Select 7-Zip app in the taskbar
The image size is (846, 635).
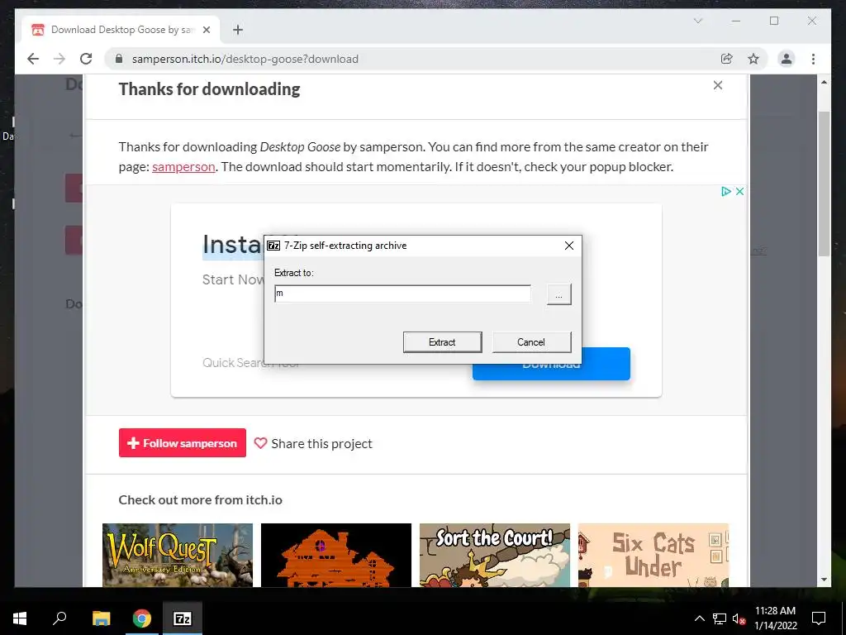point(183,618)
